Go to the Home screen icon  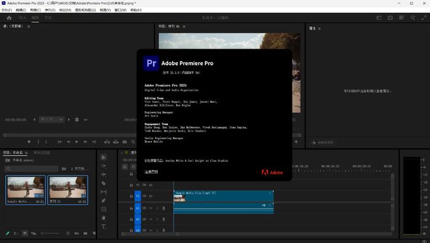coord(9,18)
